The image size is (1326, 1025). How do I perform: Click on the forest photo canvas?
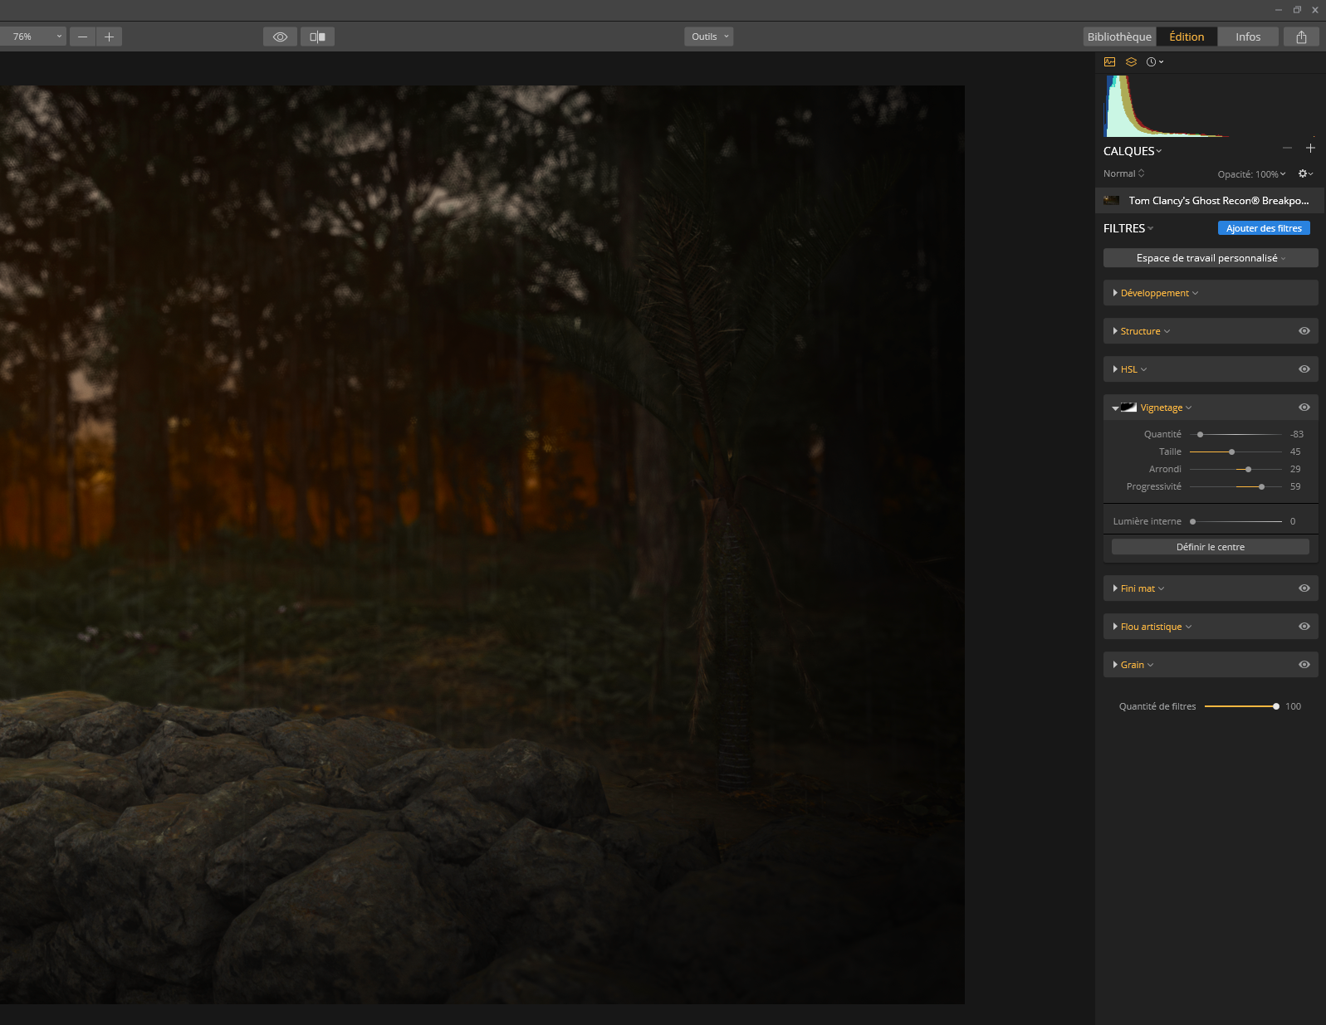pyautogui.click(x=482, y=544)
